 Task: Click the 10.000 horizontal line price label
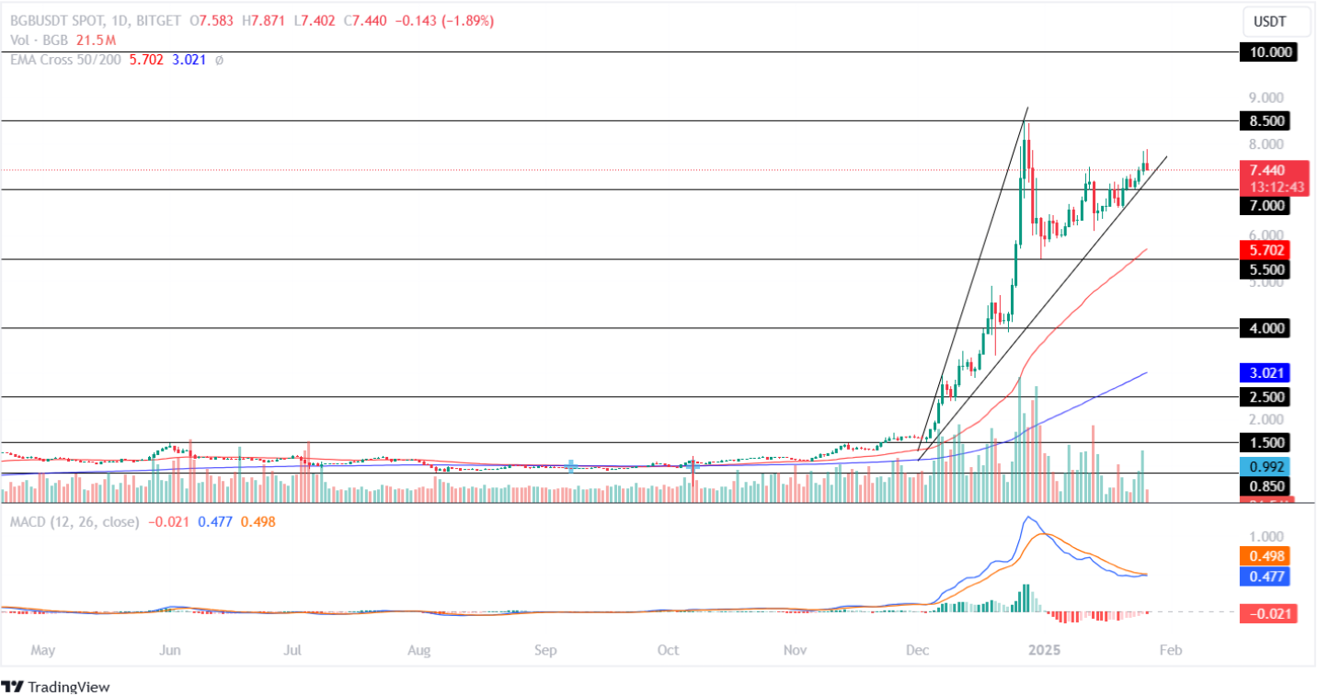pyautogui.click(x=1267, y=52)
